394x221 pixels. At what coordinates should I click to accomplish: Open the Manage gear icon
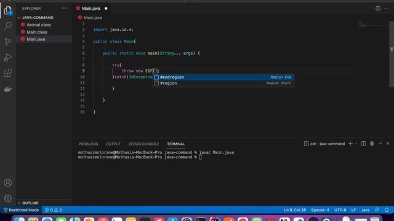[x=8, y=198]
